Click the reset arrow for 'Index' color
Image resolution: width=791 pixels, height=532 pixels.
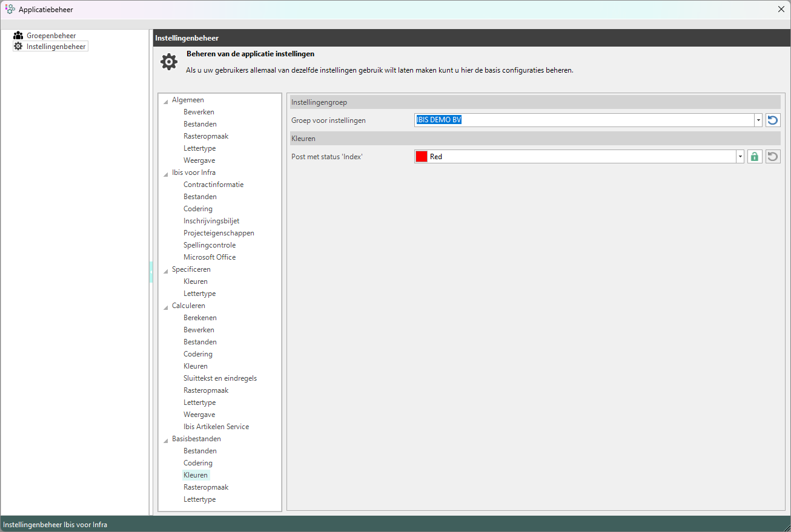[x=772, y=157]
